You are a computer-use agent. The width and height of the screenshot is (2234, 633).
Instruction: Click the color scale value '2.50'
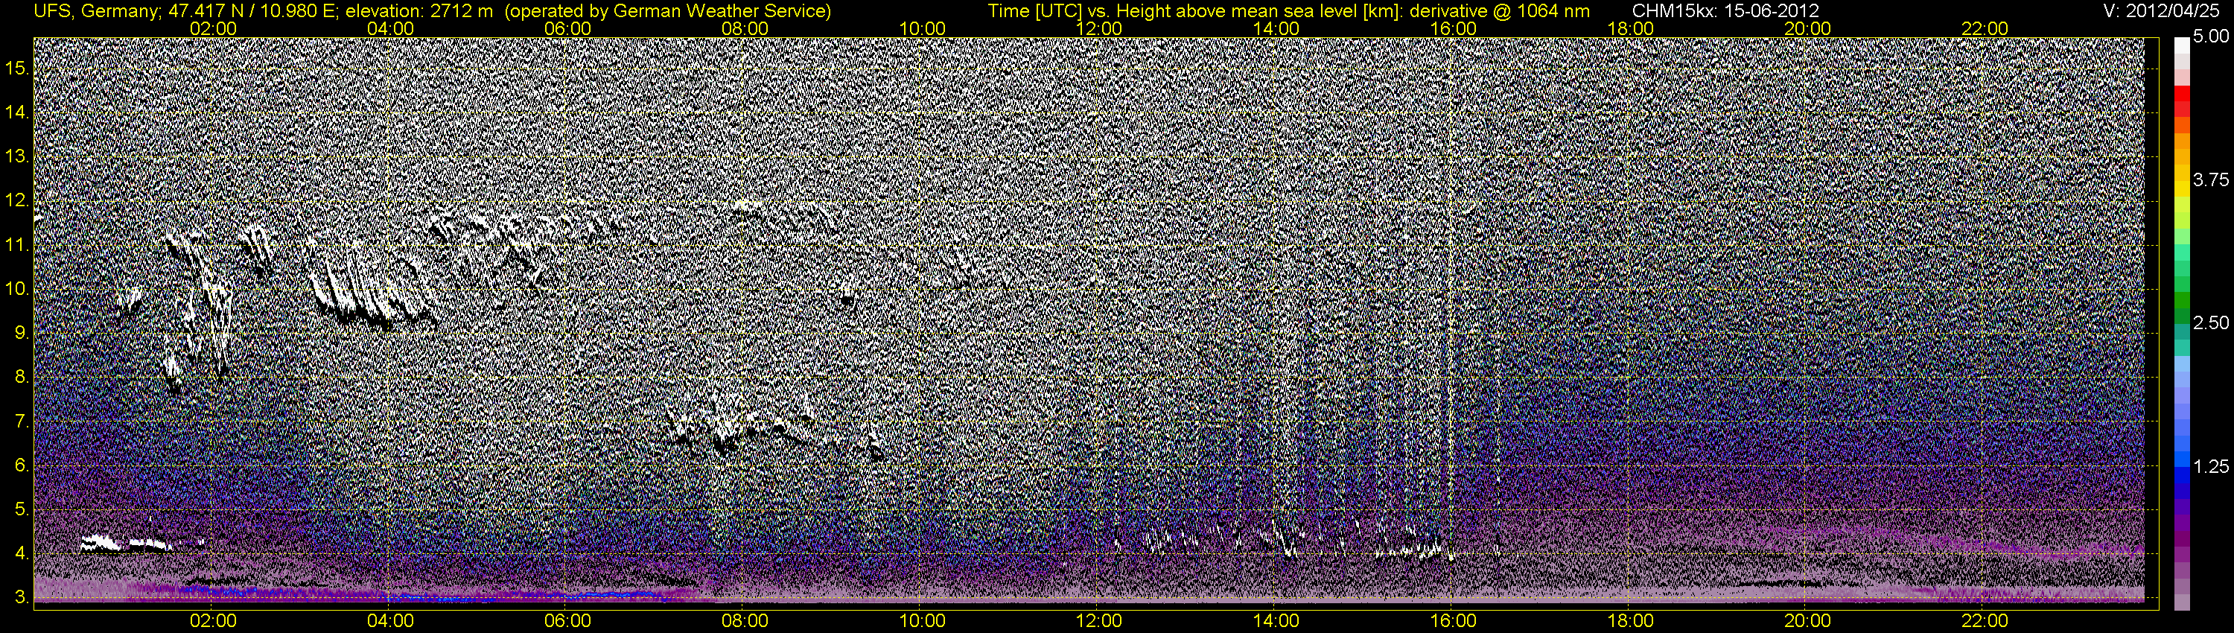[2211, 323]
